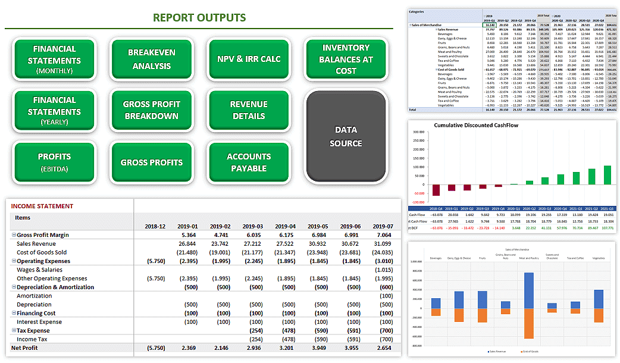
Task: Open the NPV & IRR Calc report
Action: pyautogui.click(x=249, y=60)
